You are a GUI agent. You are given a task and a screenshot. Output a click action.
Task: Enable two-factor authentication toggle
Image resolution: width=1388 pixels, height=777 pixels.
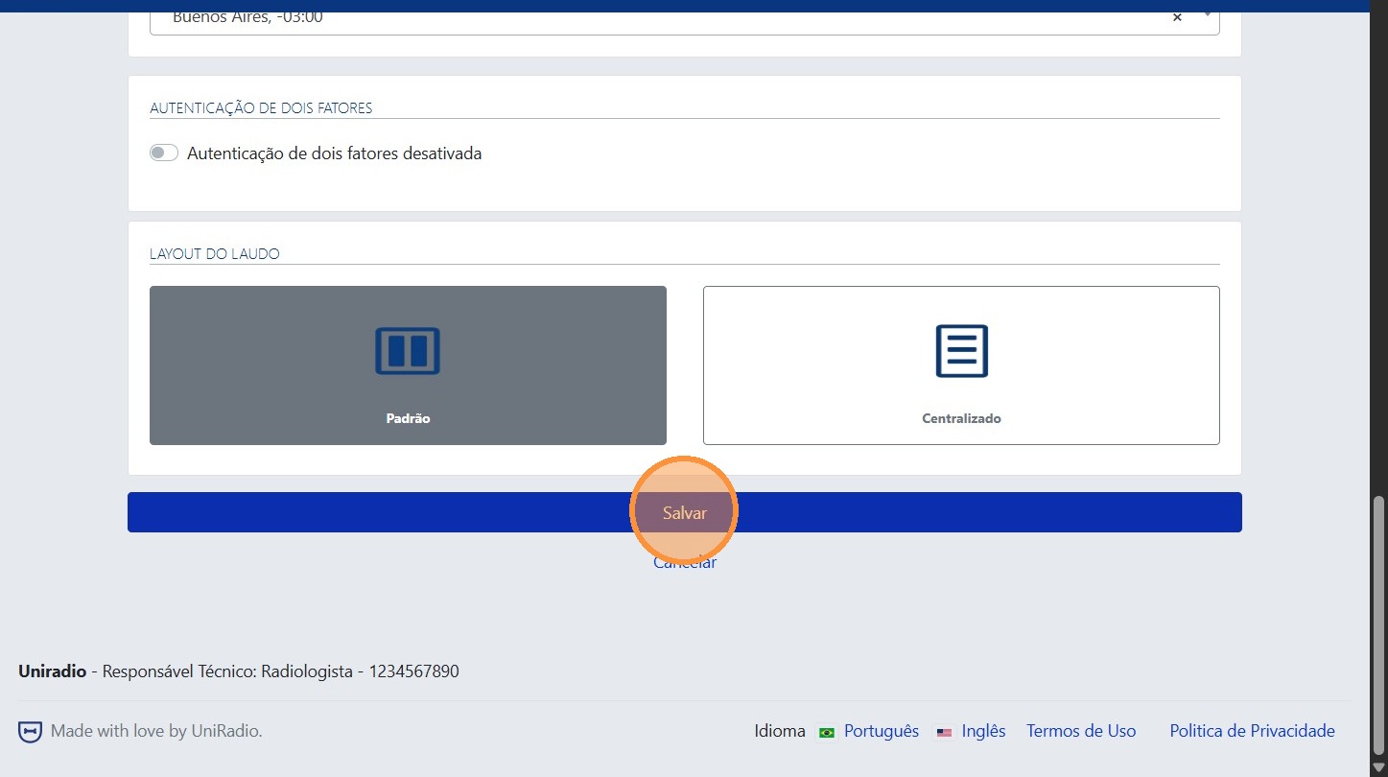point(163,152)
